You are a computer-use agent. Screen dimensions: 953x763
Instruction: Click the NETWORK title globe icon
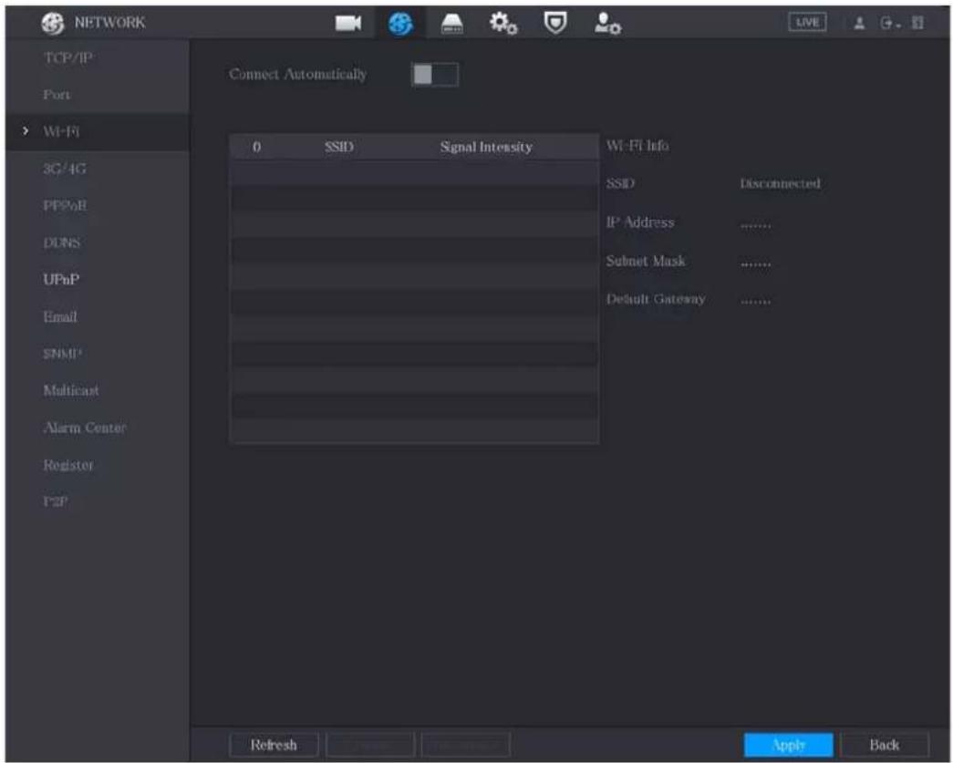click(53, 23)
